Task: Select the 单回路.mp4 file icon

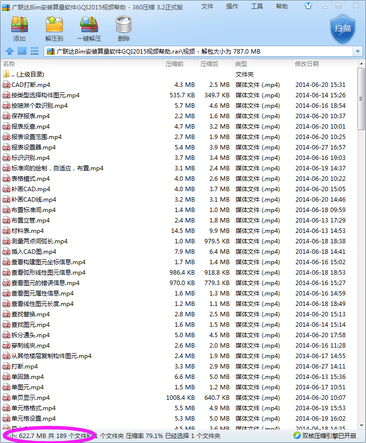Action: 6,377
